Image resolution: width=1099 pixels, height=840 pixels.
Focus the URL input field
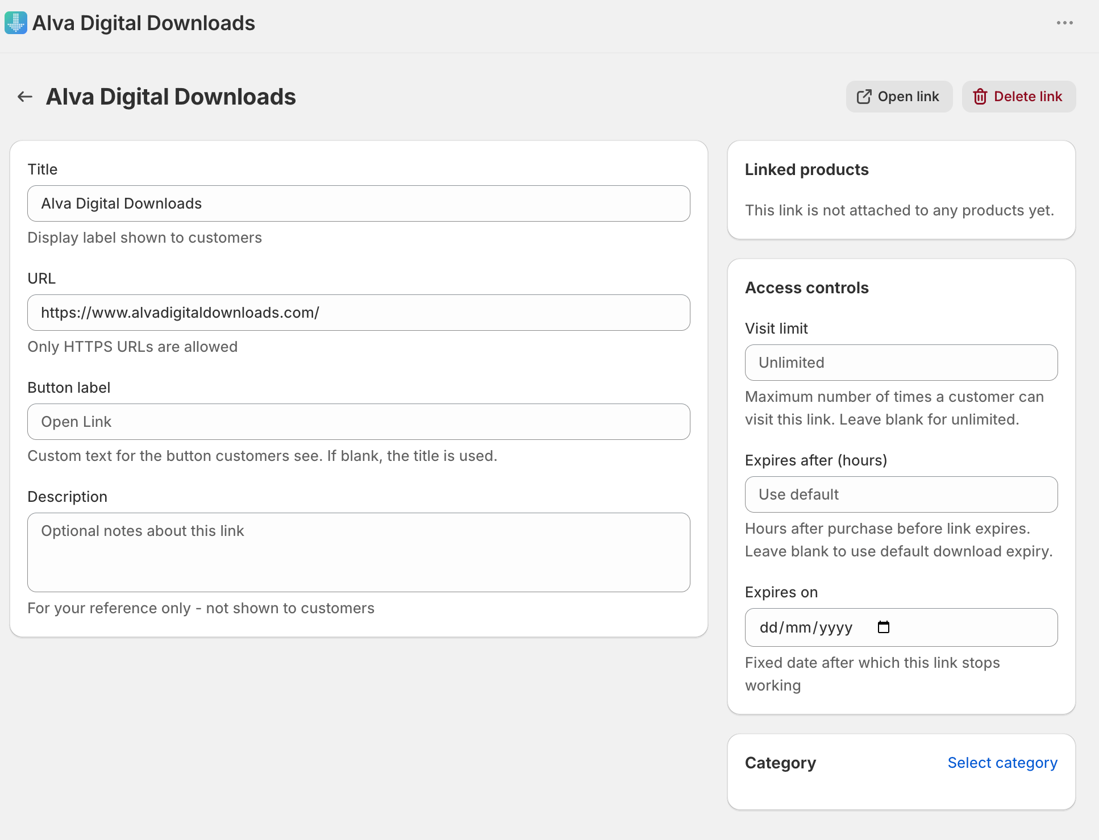click(x=359, y=313)
